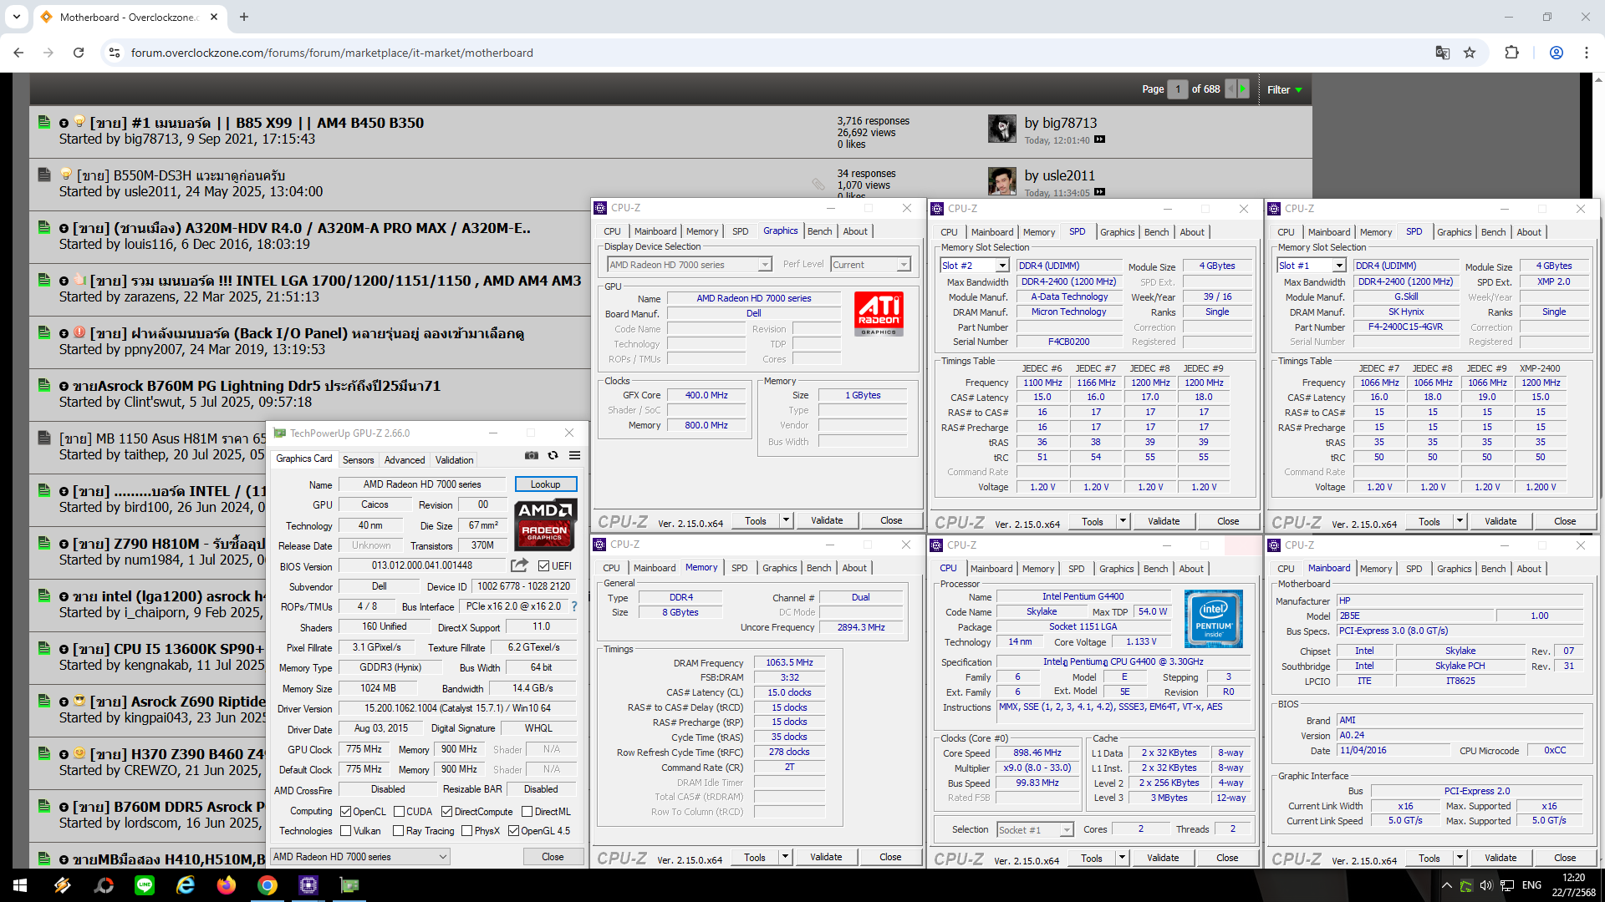Switch to Sensors tab in GPU-Z
The width and height of the screenshot is (1605, 902).
[358, 460]
